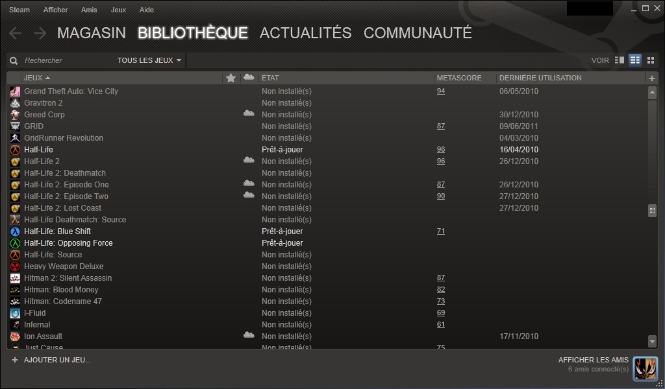Open the TOUS LES JEUX filter dropdown
The image size is (665, 389).
coord(149,60)
